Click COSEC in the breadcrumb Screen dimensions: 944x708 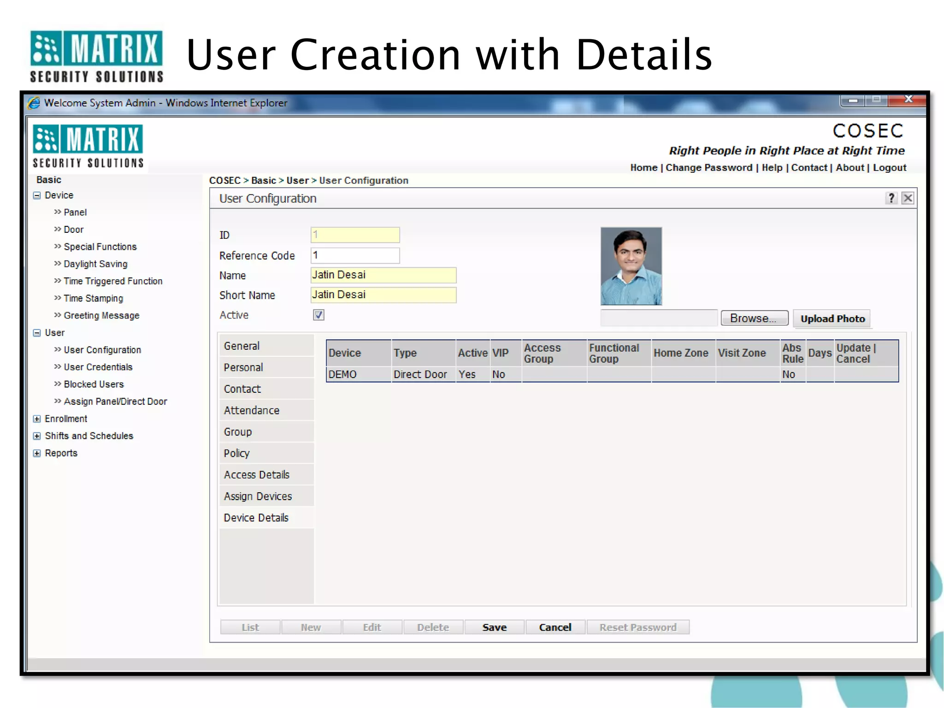[225, 181]
